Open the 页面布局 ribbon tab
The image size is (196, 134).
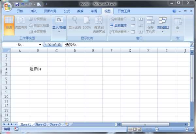pyautogui.click(x=50, y=11)
